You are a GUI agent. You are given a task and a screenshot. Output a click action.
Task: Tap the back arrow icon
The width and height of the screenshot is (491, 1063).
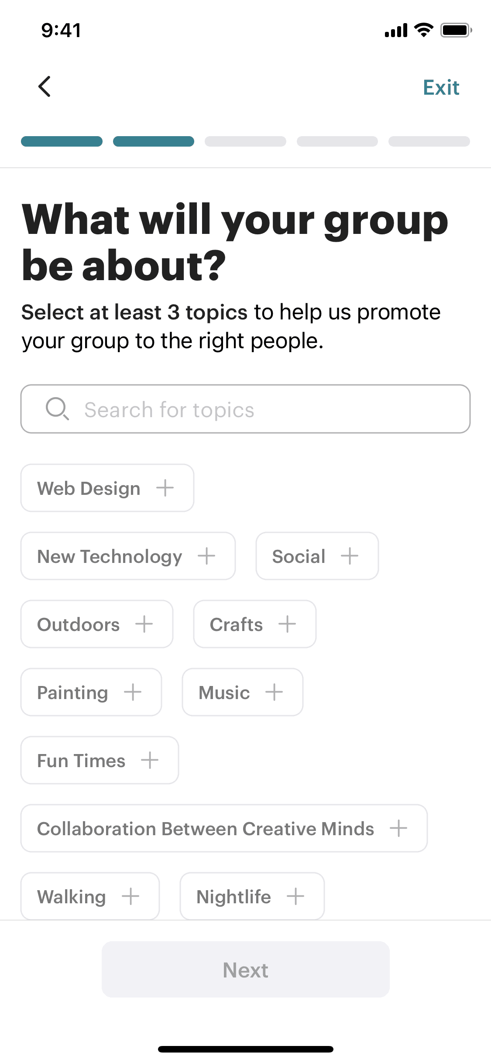click(x=45, y=86)
